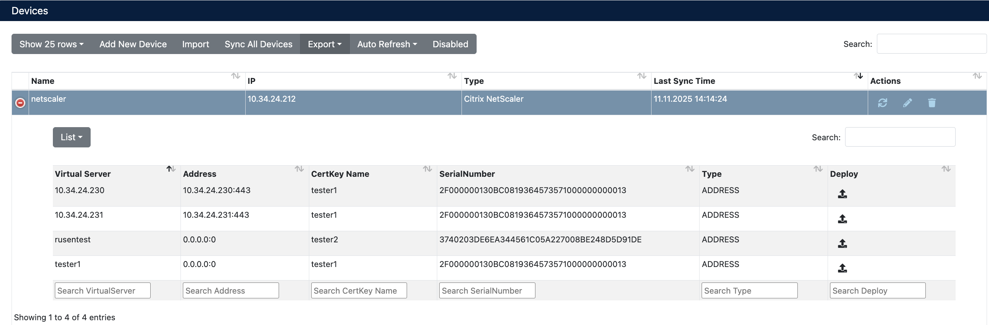
Task: Open the Show 25 rows dropdown
Action: coord(52,44)
